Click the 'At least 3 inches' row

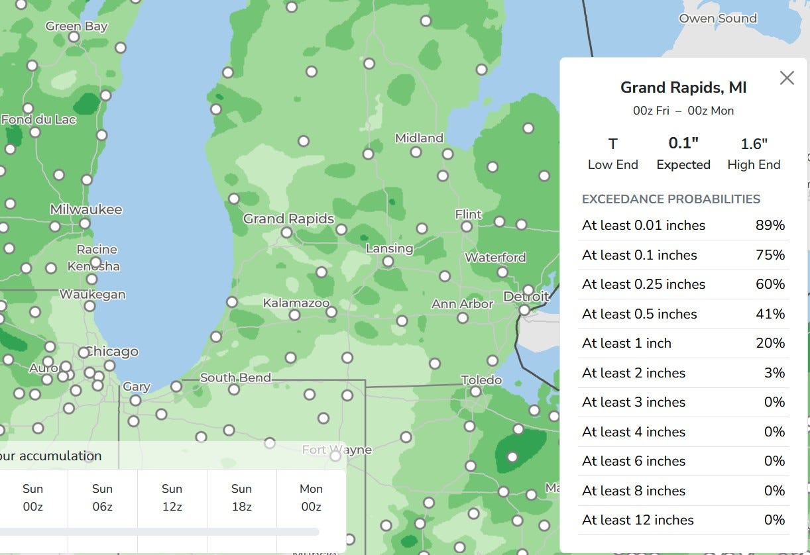[x=683, y=402]
